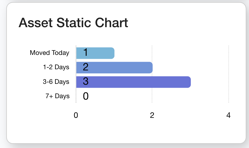Click value 0 beside 7+ Days
Image resolution: width=249 pixels, height=148 pixels.
(x=86, y=96)
